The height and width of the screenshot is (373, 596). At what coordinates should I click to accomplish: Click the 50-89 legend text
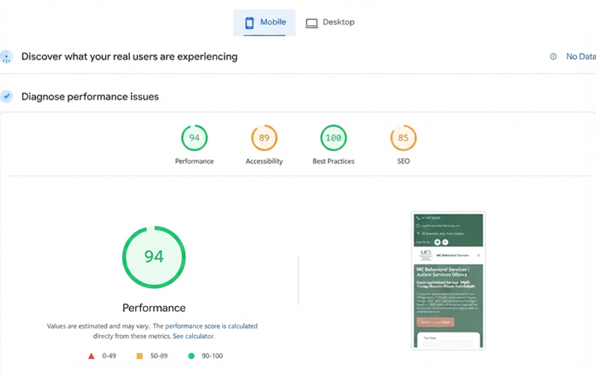(159, 356)
